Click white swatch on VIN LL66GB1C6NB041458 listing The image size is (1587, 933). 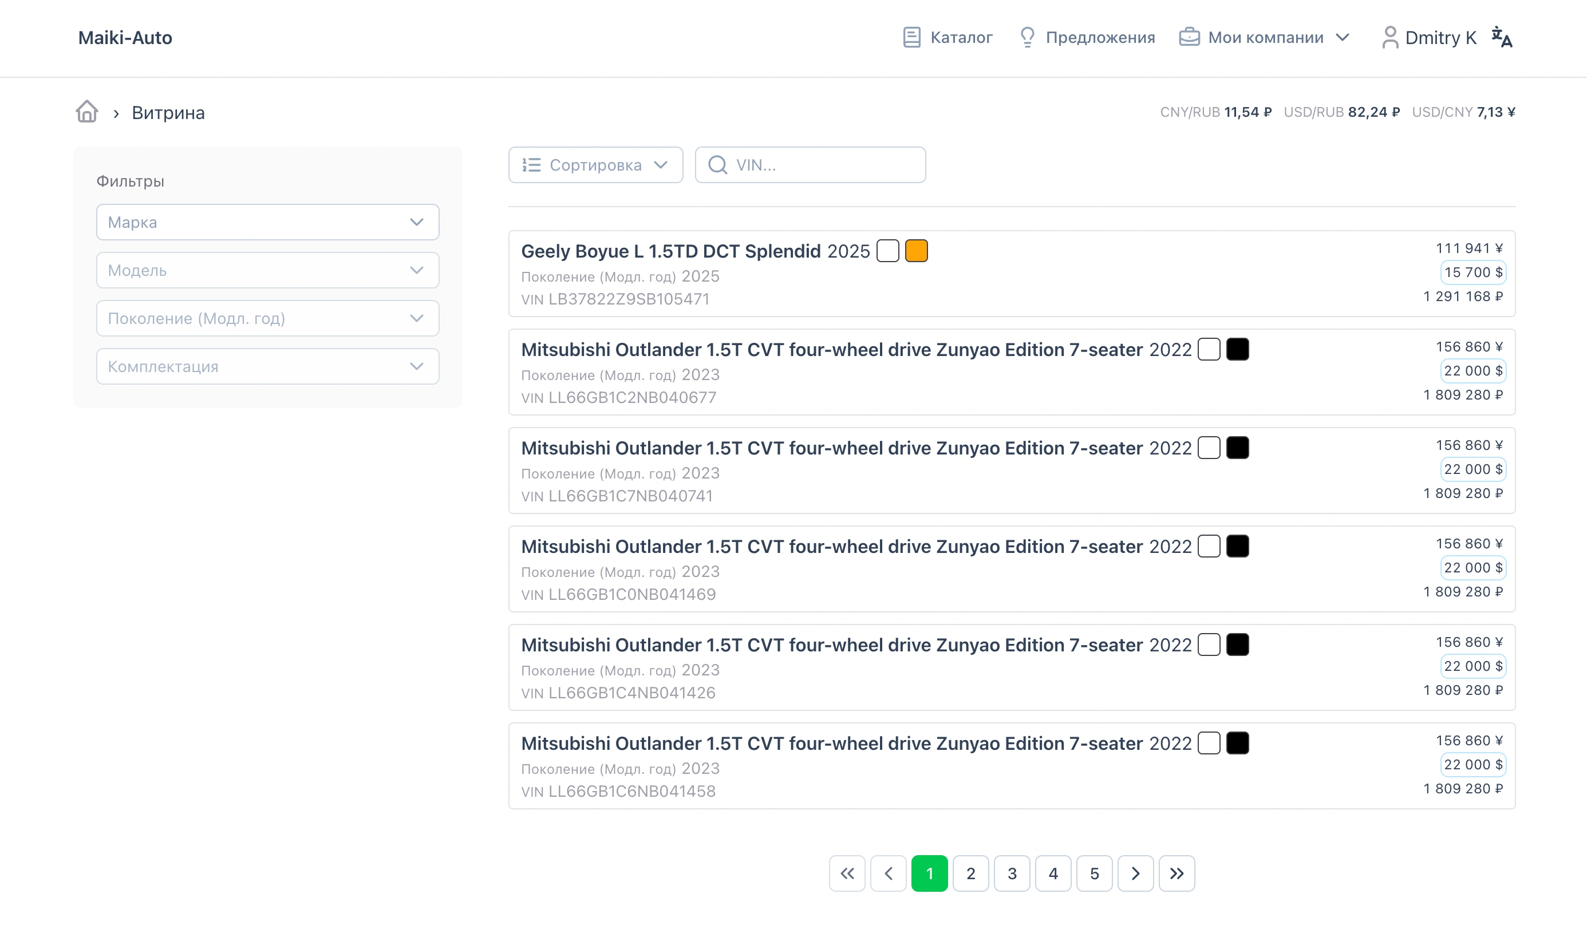pos(1209,743)
